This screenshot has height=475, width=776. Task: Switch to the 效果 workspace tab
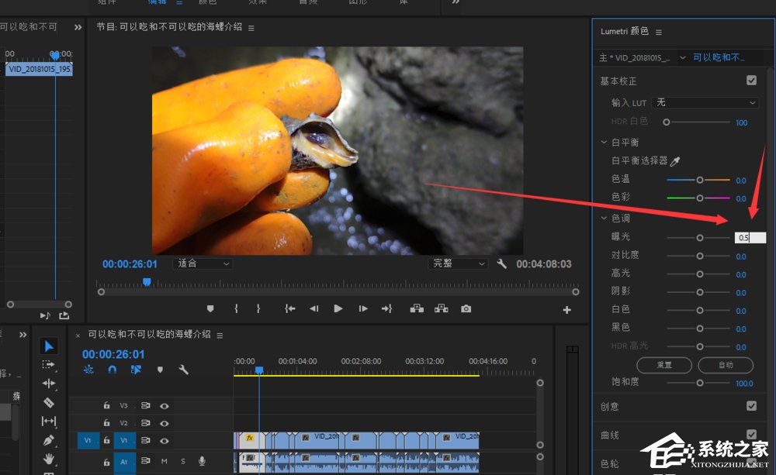pyautogui.click(x=258, y=2)
